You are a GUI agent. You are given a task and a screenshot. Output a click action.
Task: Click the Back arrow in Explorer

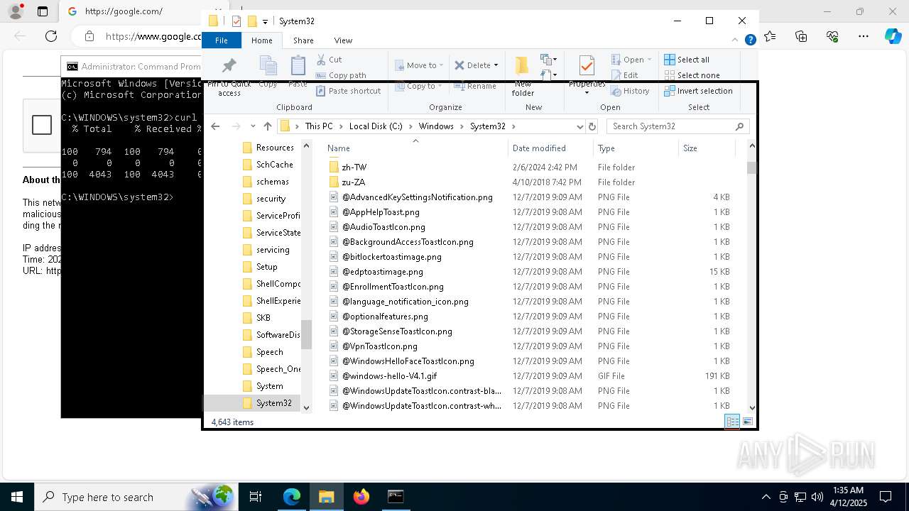point(215,126)
